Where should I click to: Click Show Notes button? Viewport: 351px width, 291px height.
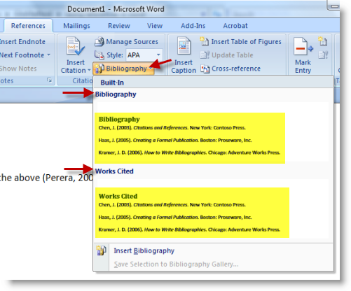pyautogui.click(x=18, y=69)
